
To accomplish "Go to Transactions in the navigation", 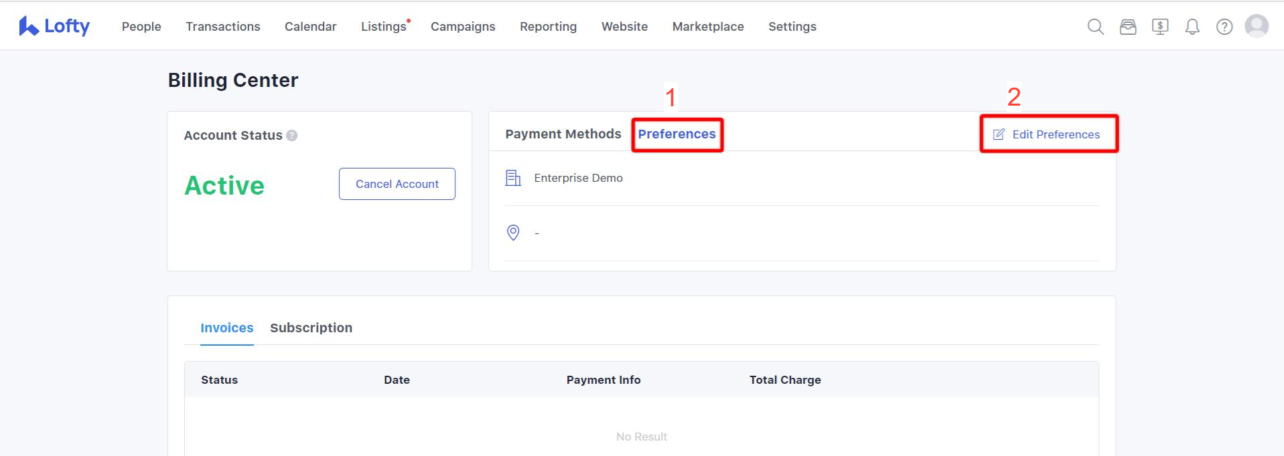I will point(223,27).
